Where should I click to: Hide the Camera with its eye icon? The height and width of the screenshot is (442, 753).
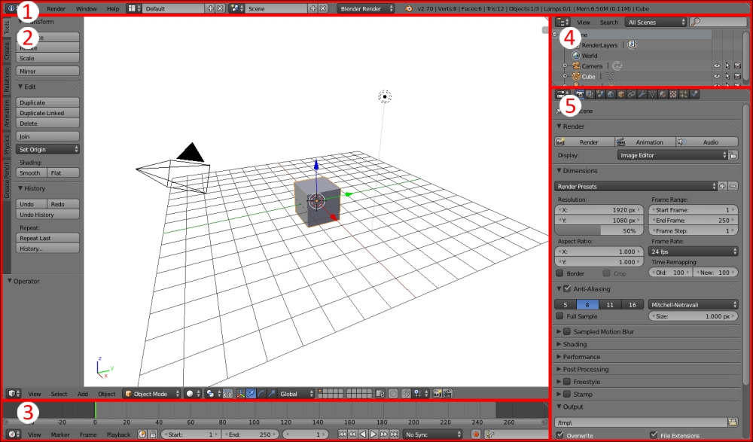point(717,66)
